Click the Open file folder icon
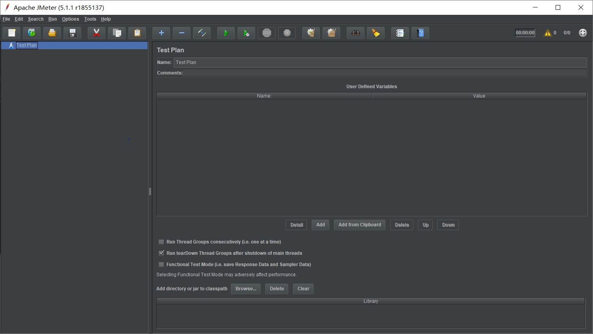The height and width of the screenshot is (334, 593). click(52, 33)
